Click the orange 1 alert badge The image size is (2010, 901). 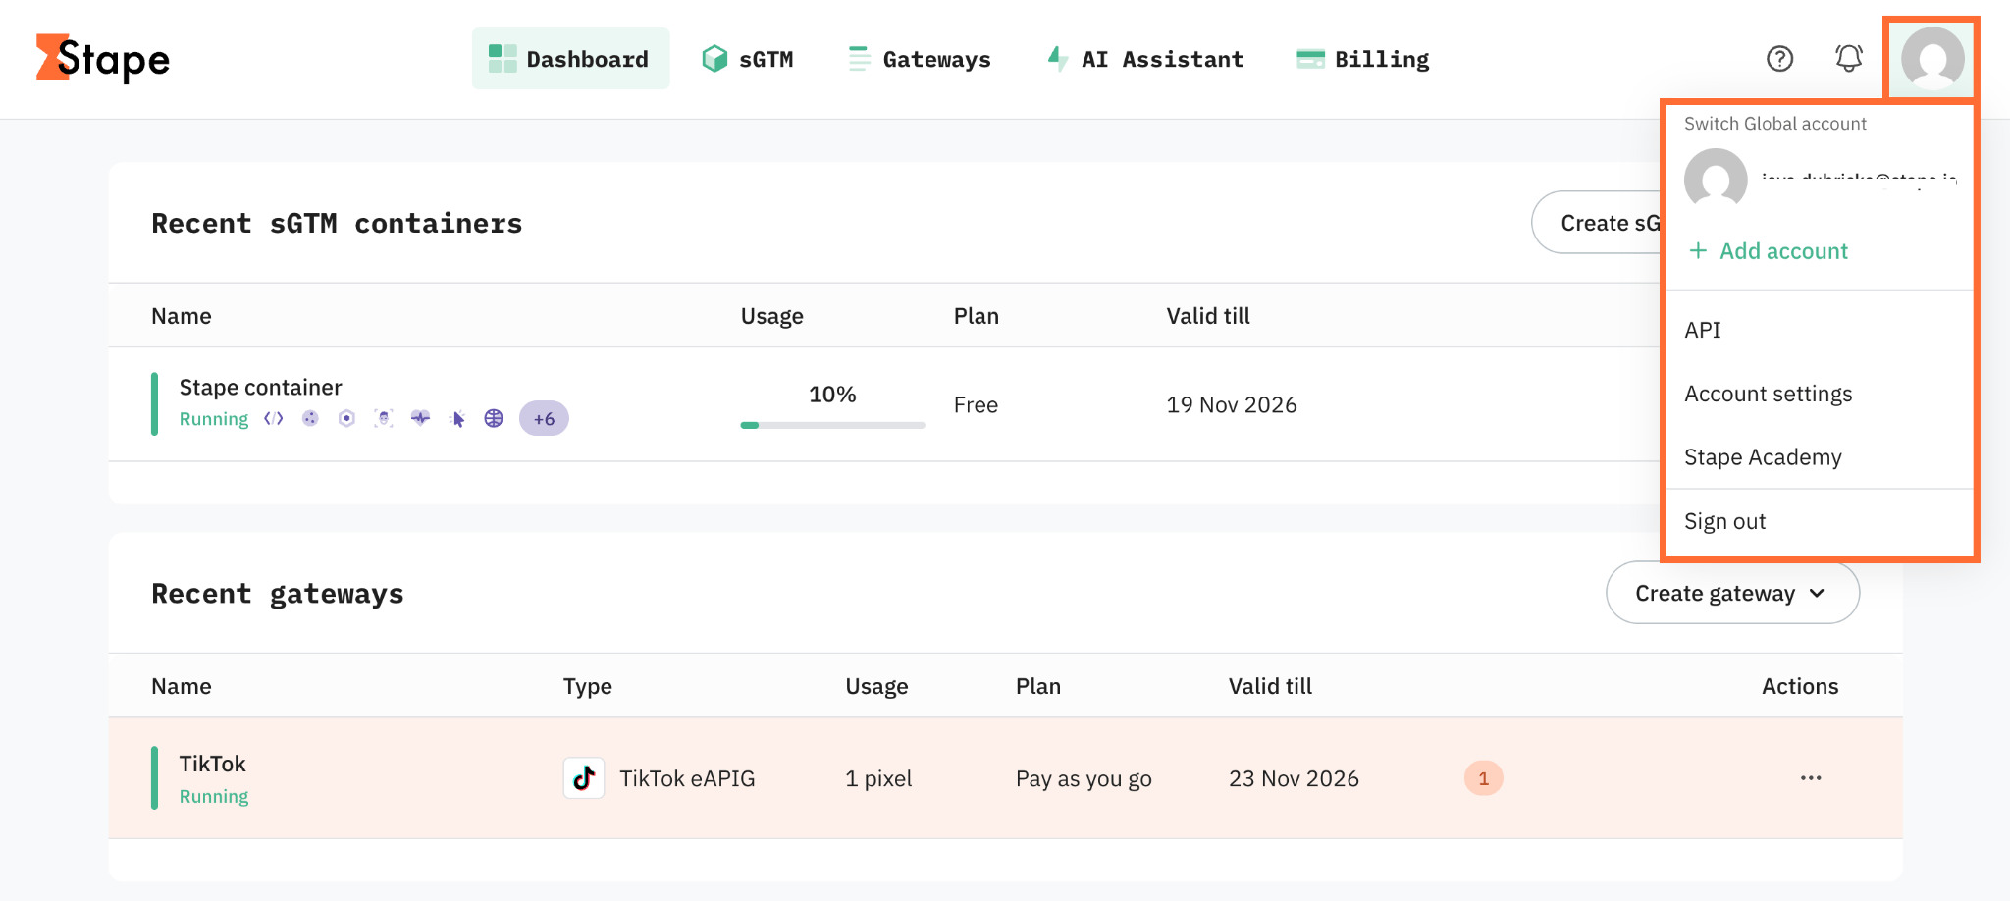1483,778
